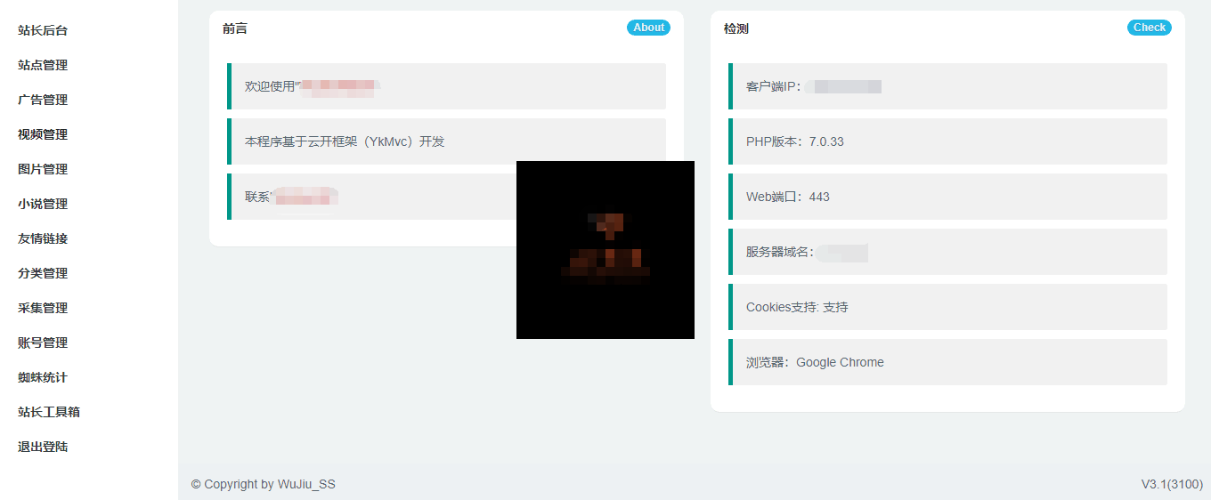Screen dimensions: 1211x500
Task: Click the About badge in 前言 panel
Action: tap(648, 28)
